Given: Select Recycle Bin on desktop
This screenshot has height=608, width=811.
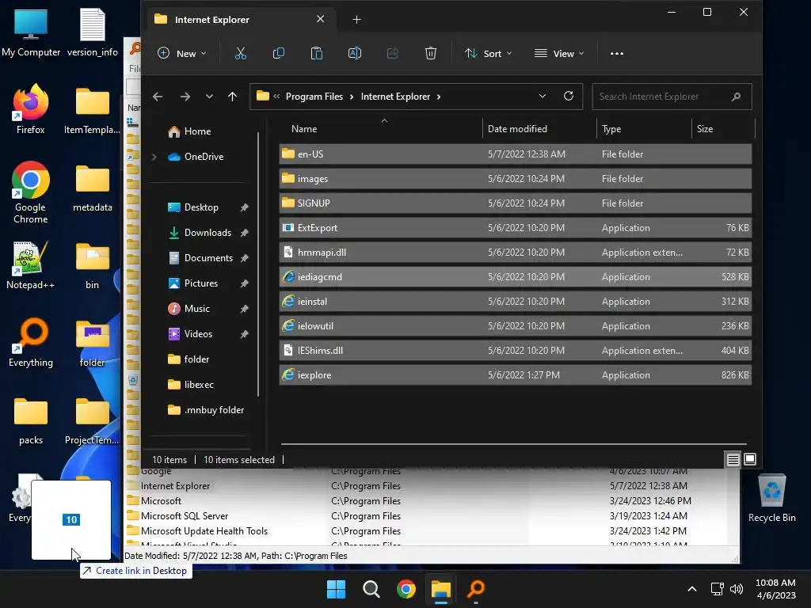Looking at the screenshot, I should click(x=771, y=497).
